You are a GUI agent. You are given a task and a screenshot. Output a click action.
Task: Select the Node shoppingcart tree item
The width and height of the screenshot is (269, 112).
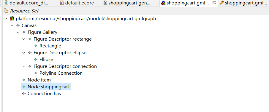46,87
